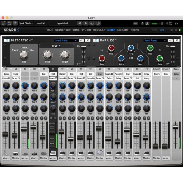183x183 pixels.
Task: Switch to the SEQUENCER tab
Action: [63, 30]
